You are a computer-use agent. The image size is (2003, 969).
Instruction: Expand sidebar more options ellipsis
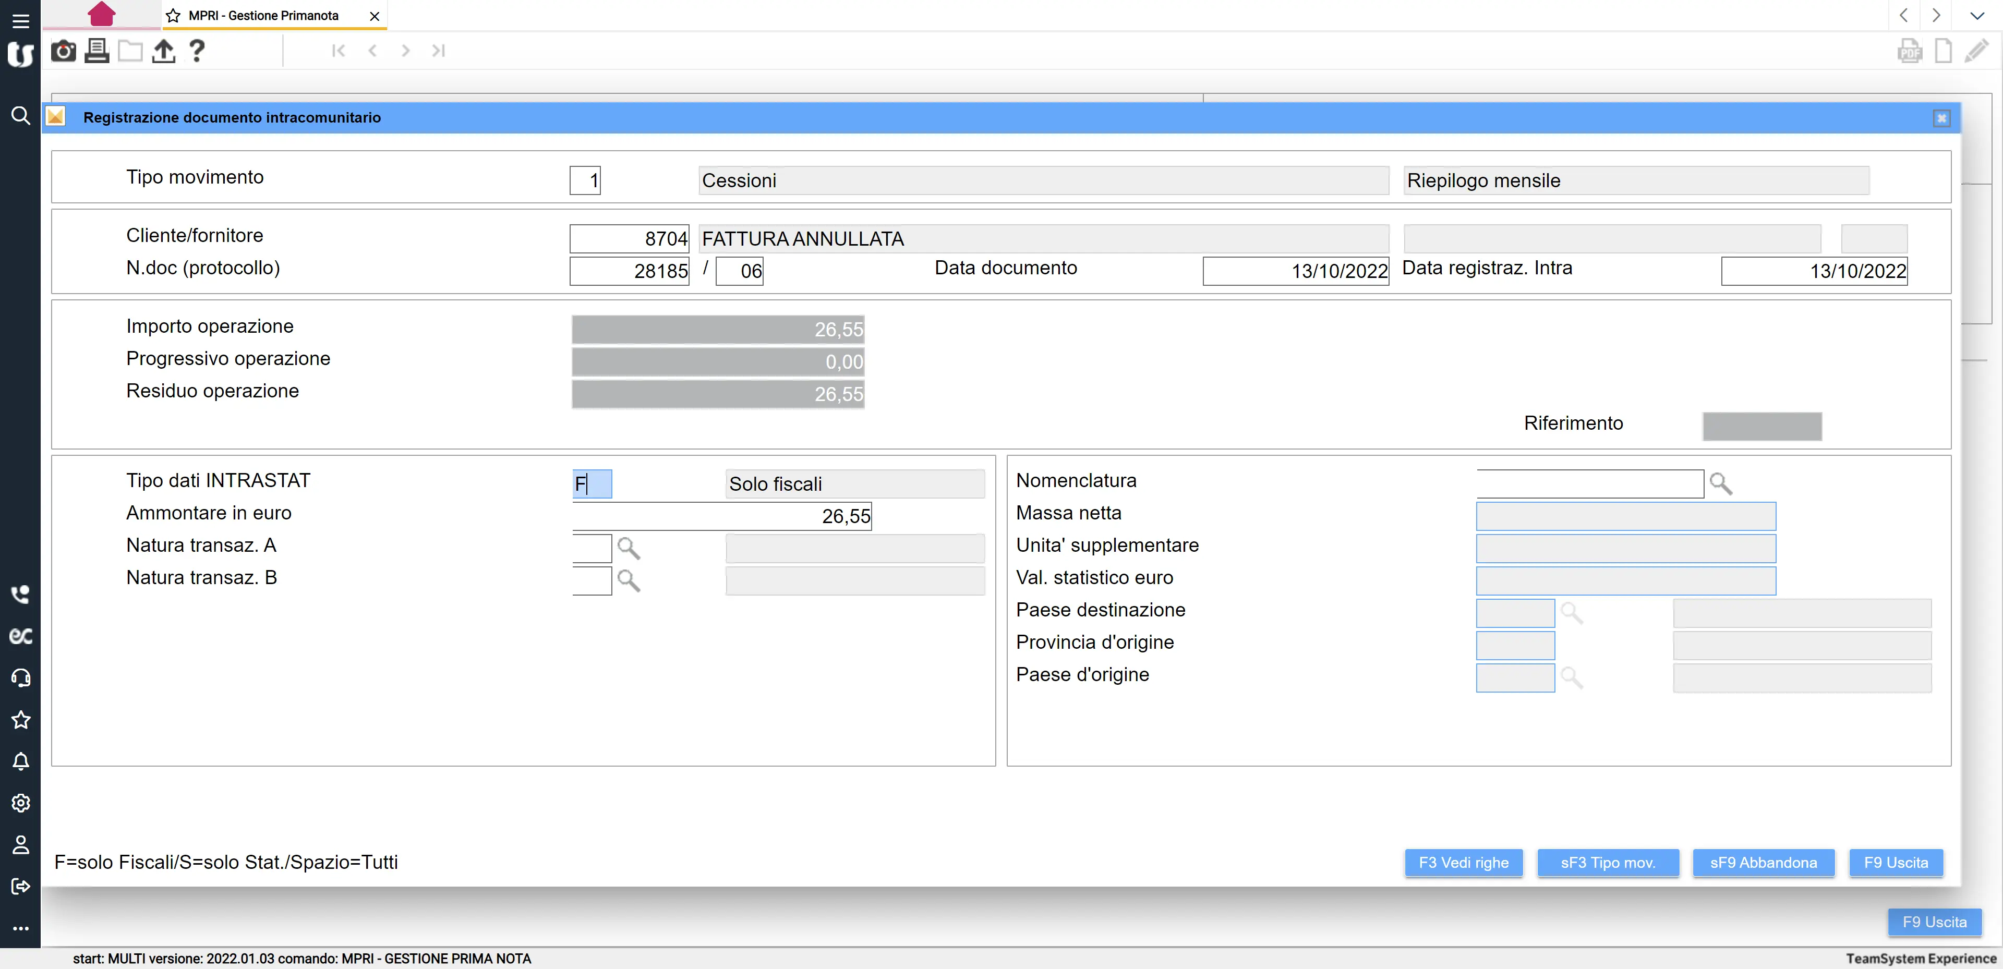20,928
